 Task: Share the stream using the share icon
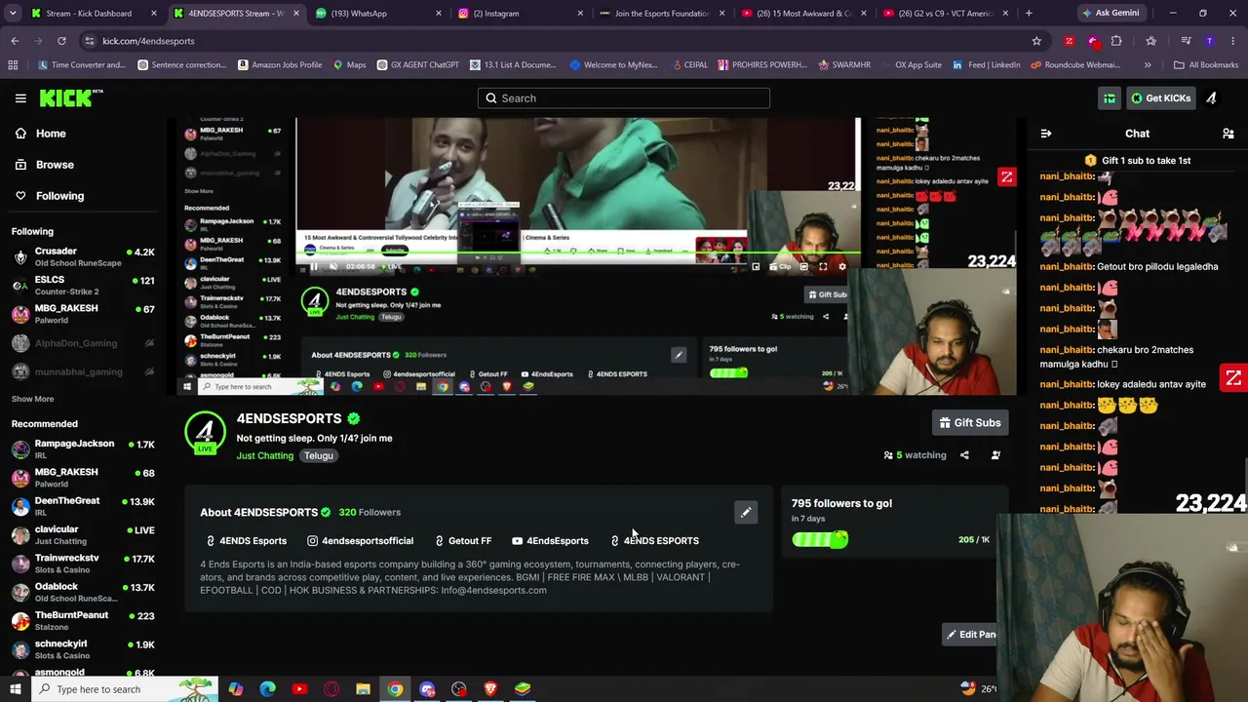[x=964, y=455]
